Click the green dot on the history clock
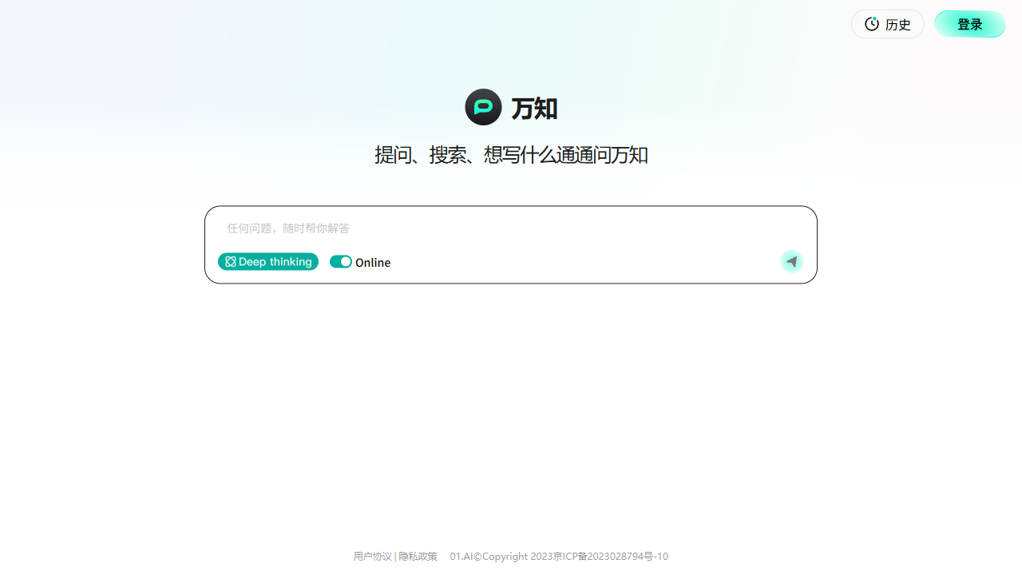 click(875, 19)
